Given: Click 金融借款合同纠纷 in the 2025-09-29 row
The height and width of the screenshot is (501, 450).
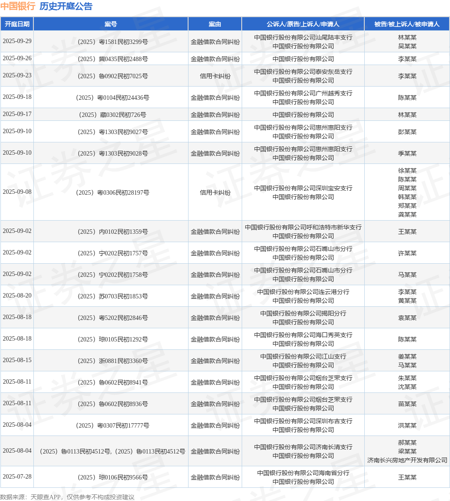Looking at the screenshot, I should coord(215,42).
